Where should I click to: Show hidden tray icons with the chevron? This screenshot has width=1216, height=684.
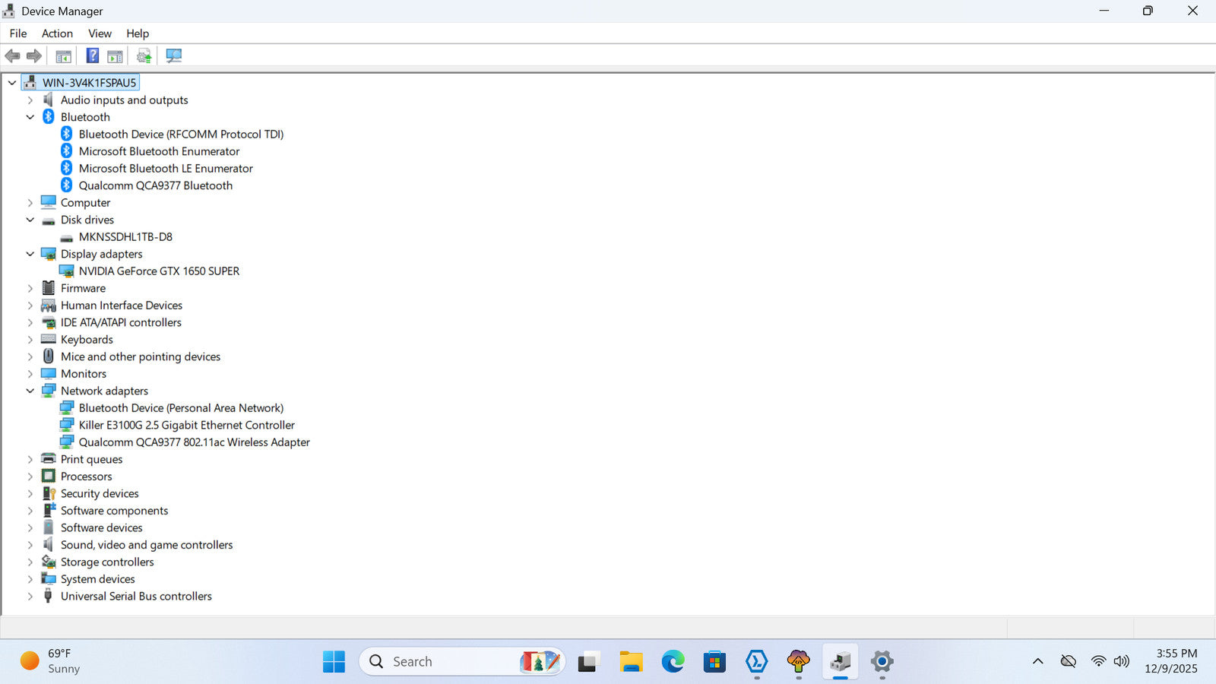(x=1037, y=661)
